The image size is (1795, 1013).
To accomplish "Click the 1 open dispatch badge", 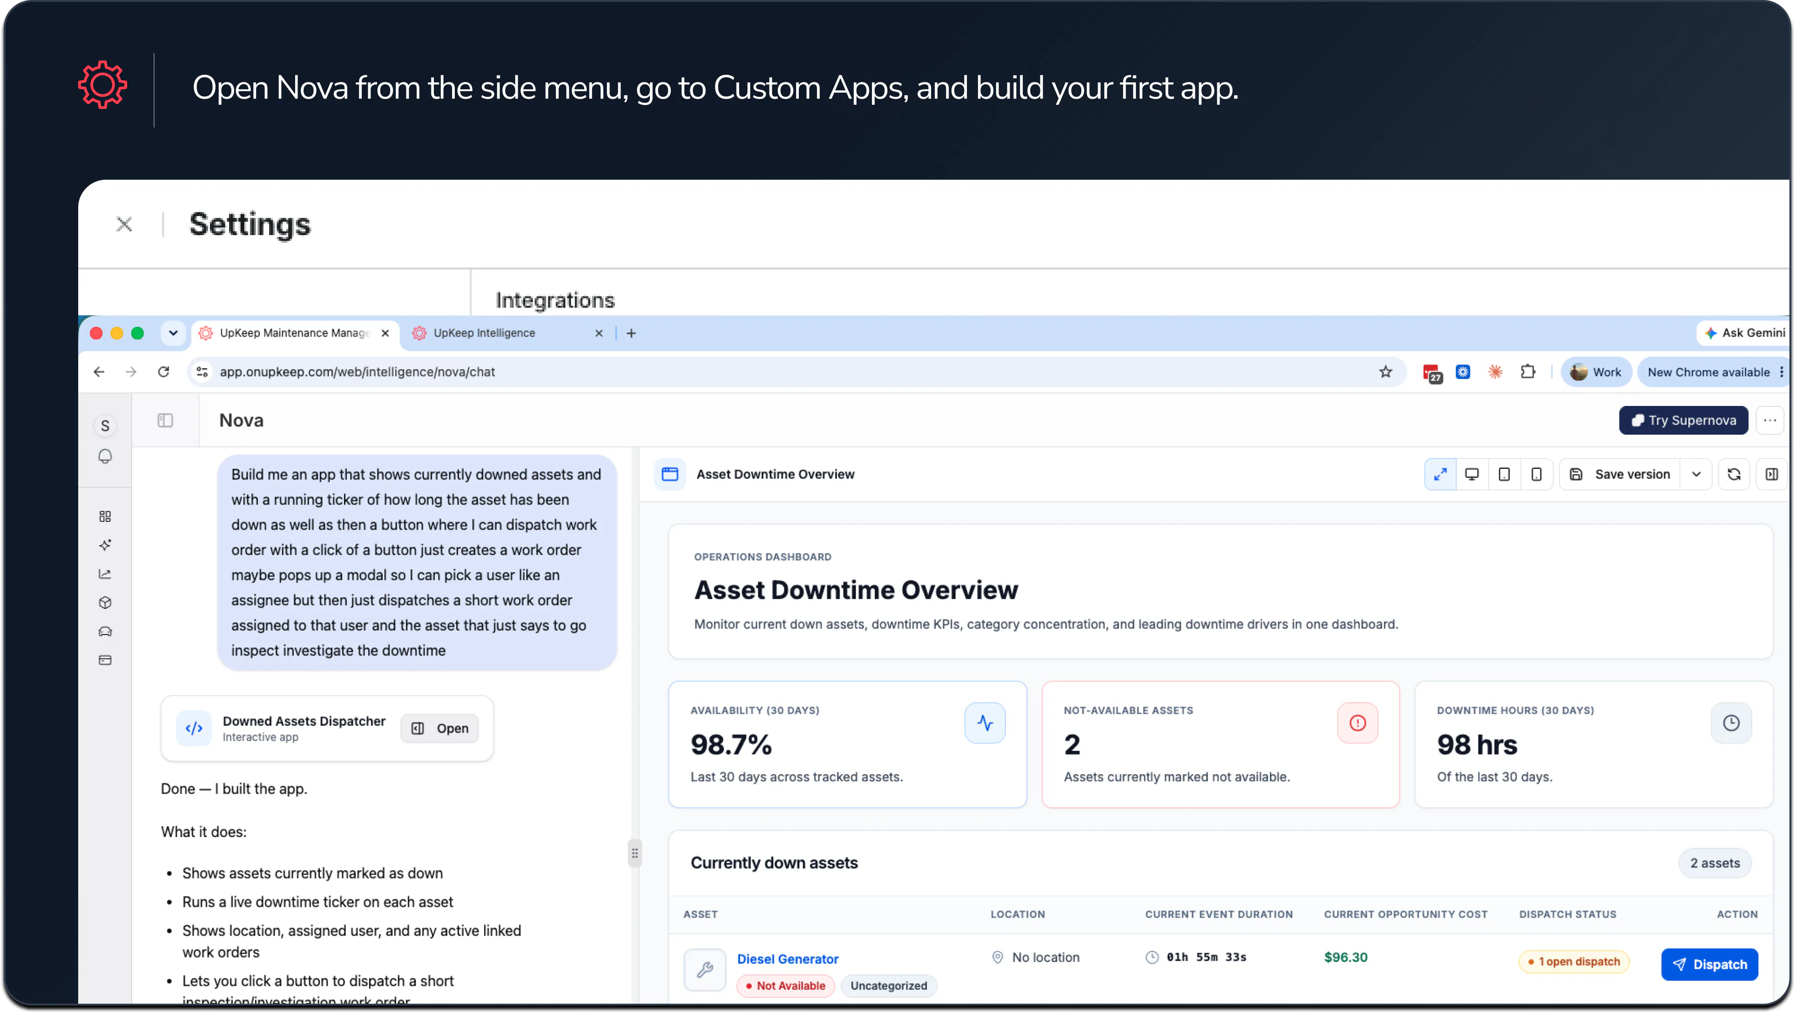I will pos(1573,961).
